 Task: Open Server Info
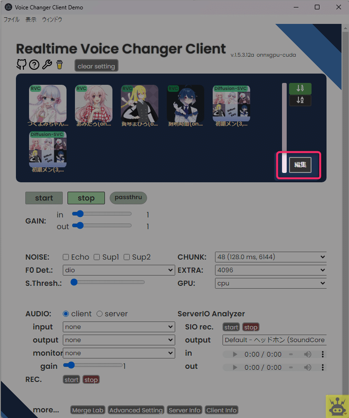[185, 410]
